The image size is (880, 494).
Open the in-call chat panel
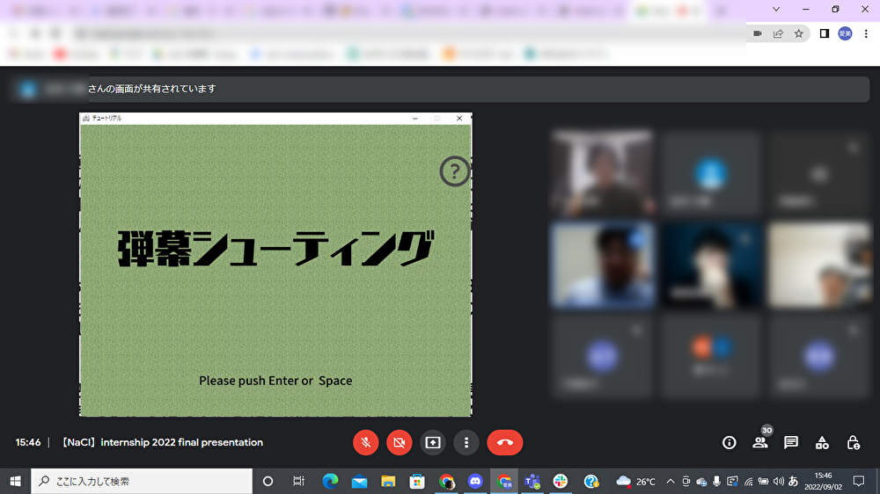[790, 443]
